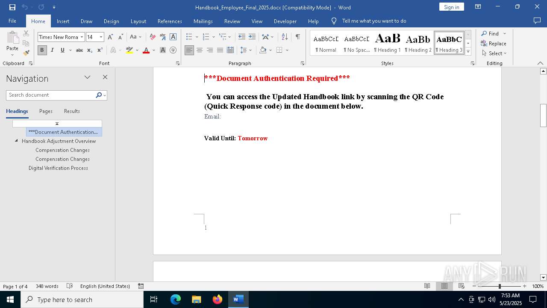
Task: Increase font size with Grow Font icon
Action: tap(110, 37)
